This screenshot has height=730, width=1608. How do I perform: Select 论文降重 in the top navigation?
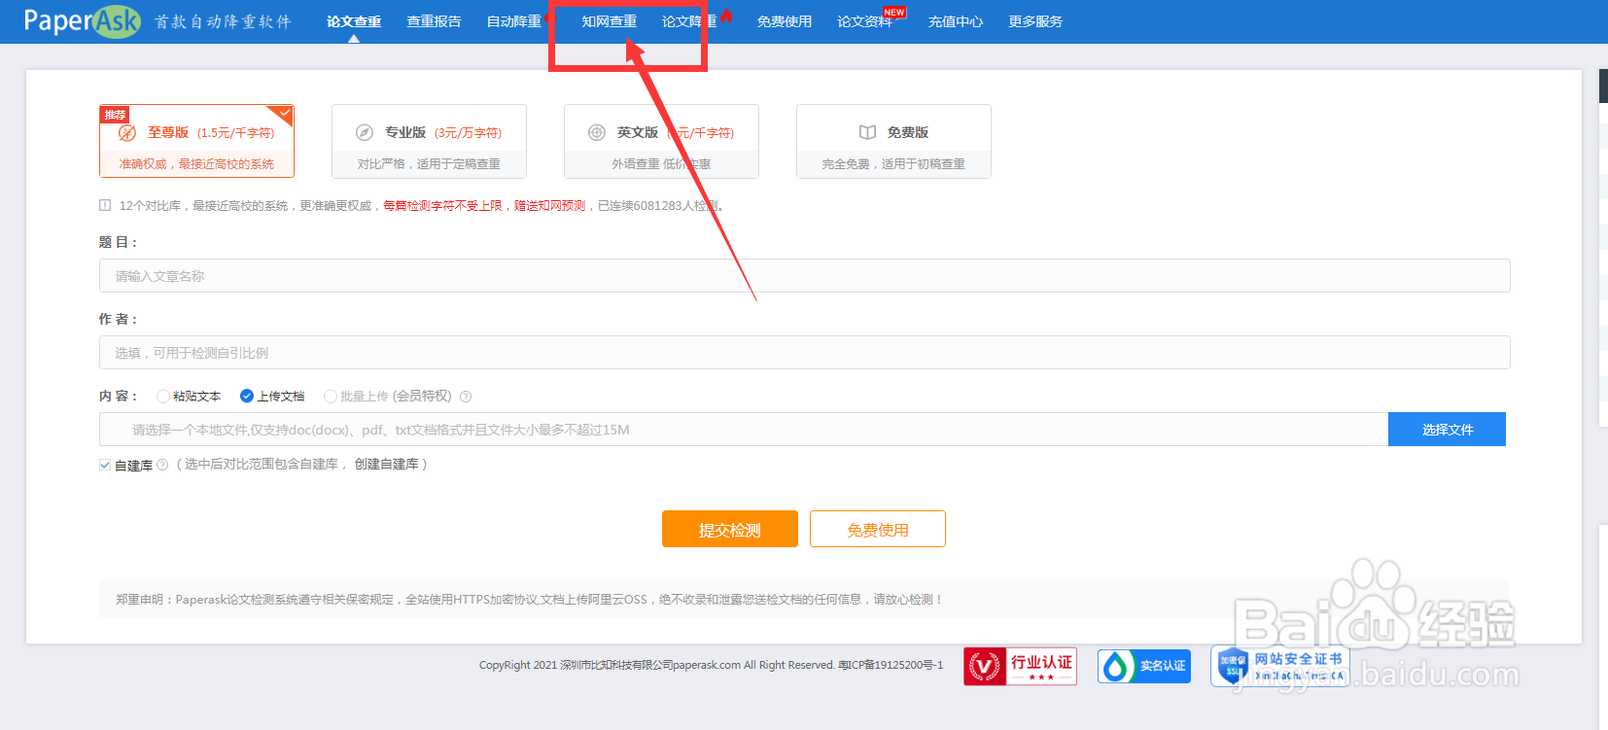(689, 21)
